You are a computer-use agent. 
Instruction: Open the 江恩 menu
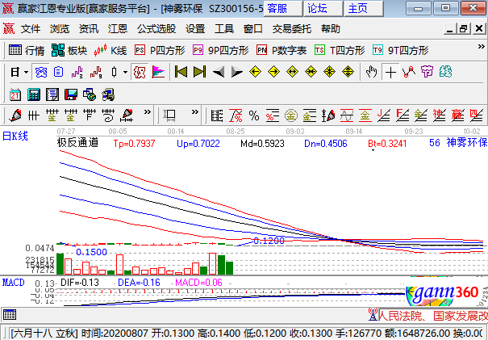[x=117, y=29]
